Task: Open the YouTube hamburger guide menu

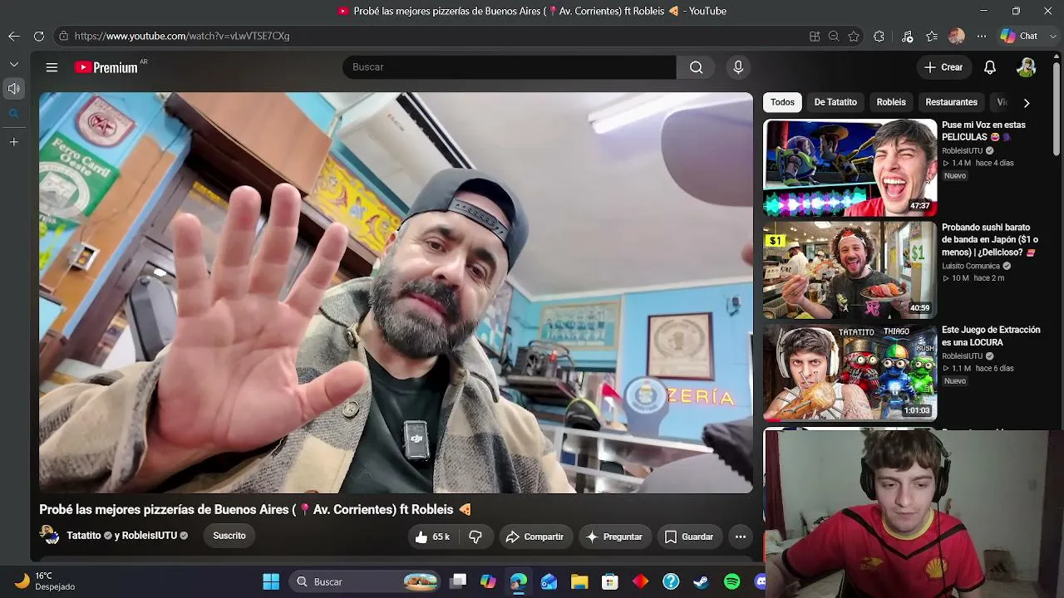Action: coord(52,67)
